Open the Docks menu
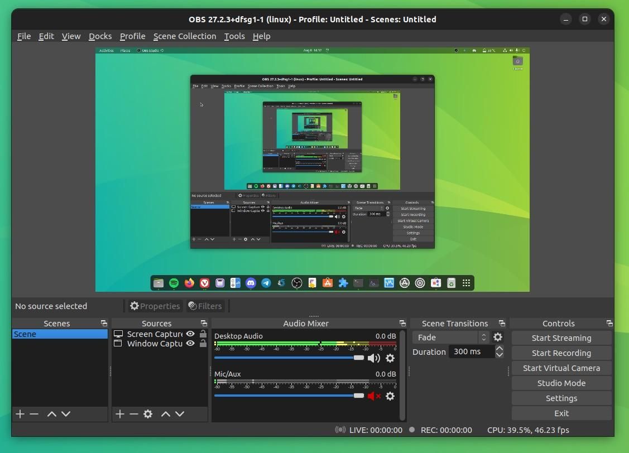The height and width of the screenshot is (453, 629). [100, 36]
